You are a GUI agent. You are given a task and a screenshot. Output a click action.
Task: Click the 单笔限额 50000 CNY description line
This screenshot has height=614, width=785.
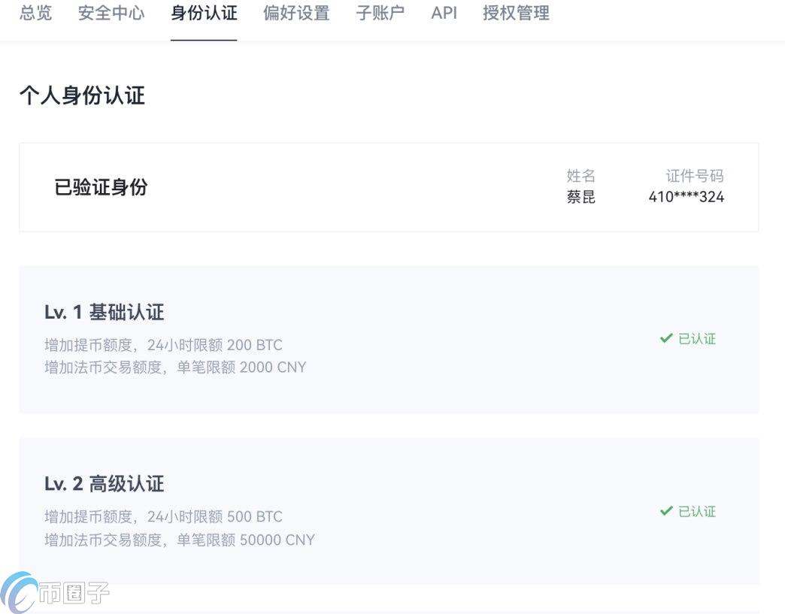179,540
